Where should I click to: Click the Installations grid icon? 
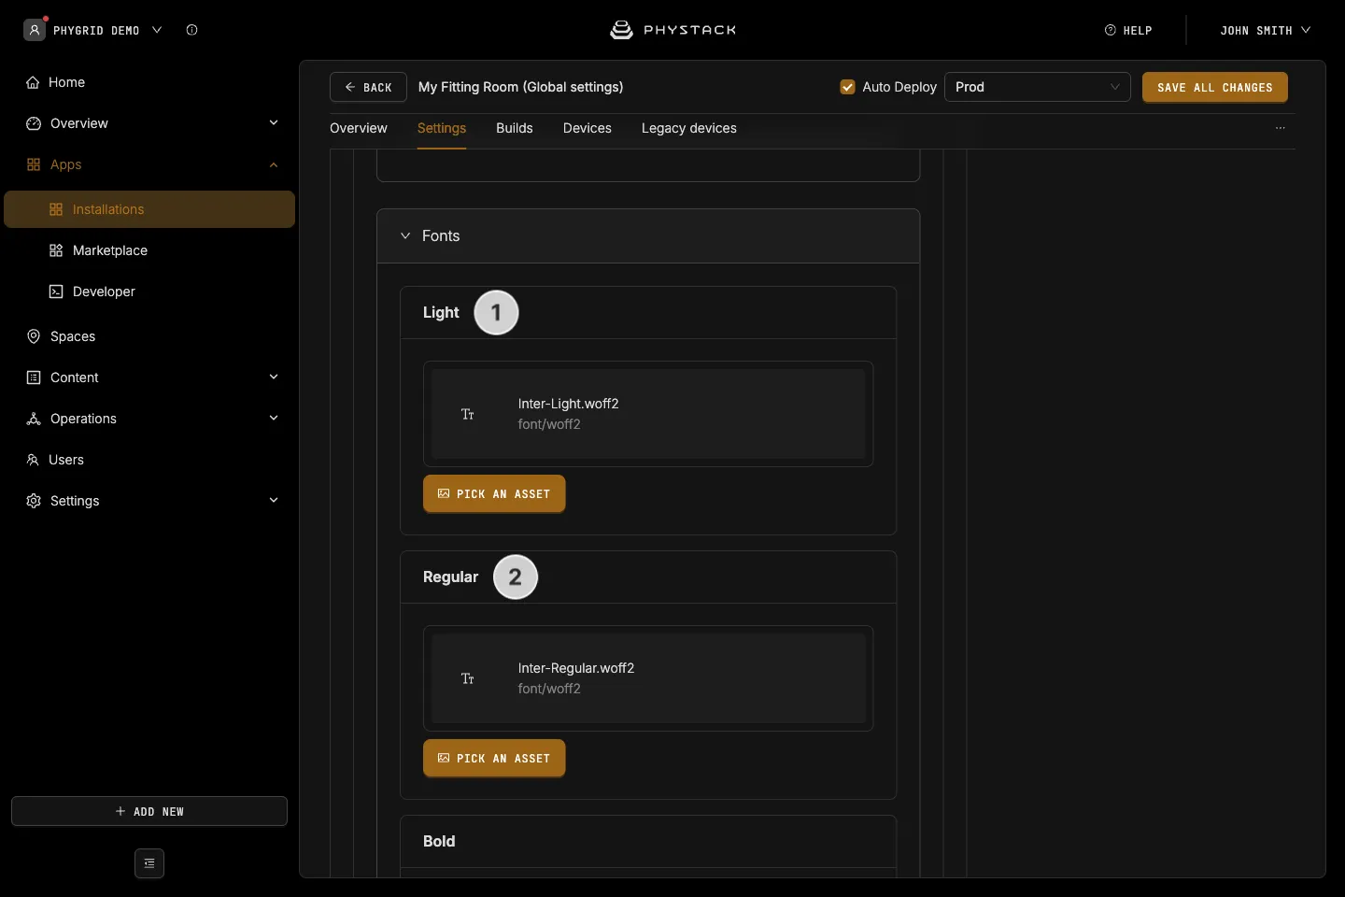tap(56, 209)
